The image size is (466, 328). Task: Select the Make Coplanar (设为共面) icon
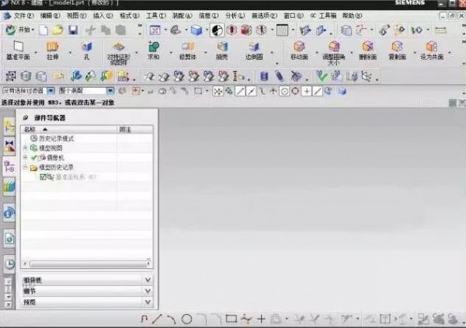432,47
